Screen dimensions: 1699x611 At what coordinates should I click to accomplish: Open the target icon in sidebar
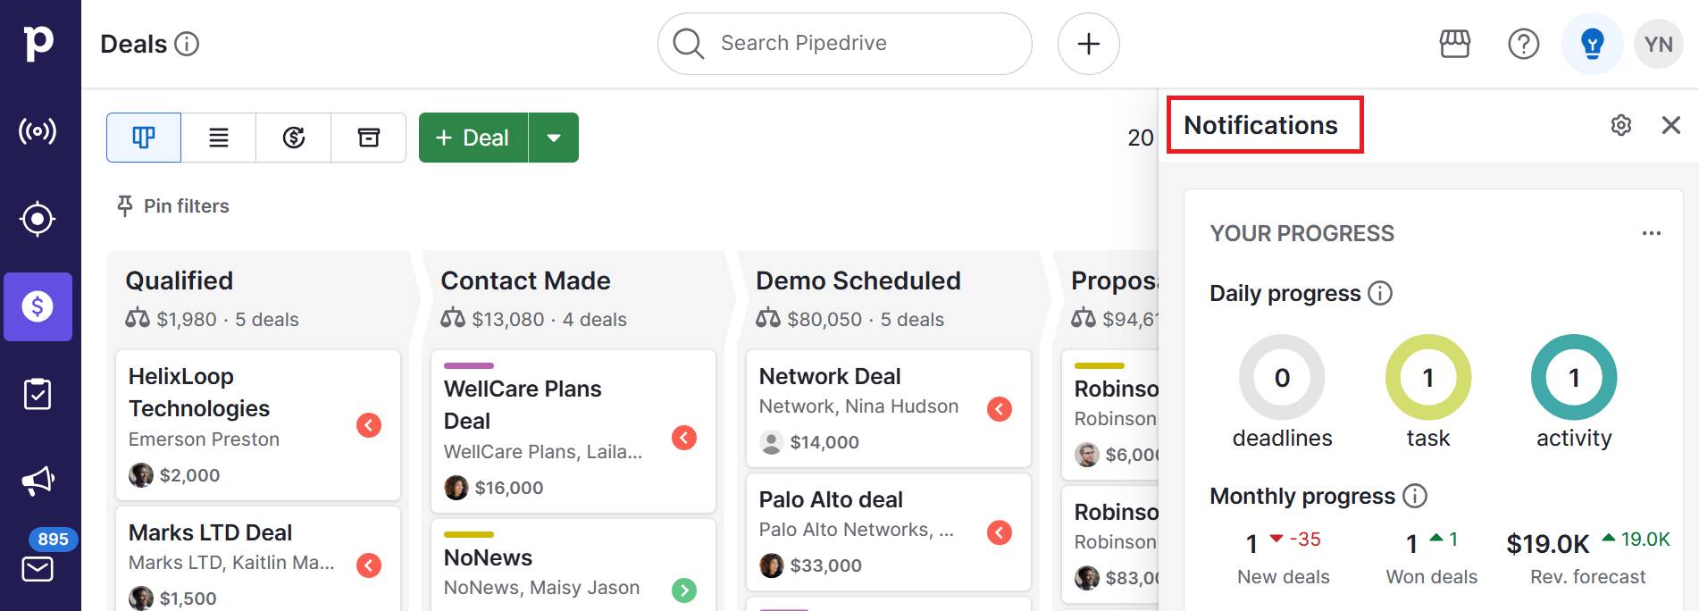[38, 219]
